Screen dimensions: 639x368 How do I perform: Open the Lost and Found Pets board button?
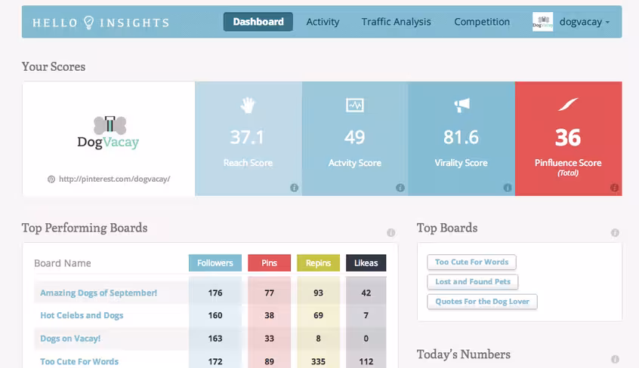[472, 282]
